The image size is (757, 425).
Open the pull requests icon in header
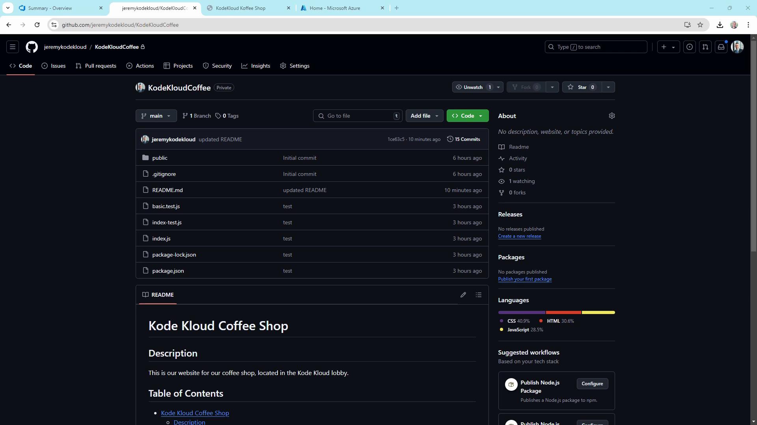[x=705, y=47]
